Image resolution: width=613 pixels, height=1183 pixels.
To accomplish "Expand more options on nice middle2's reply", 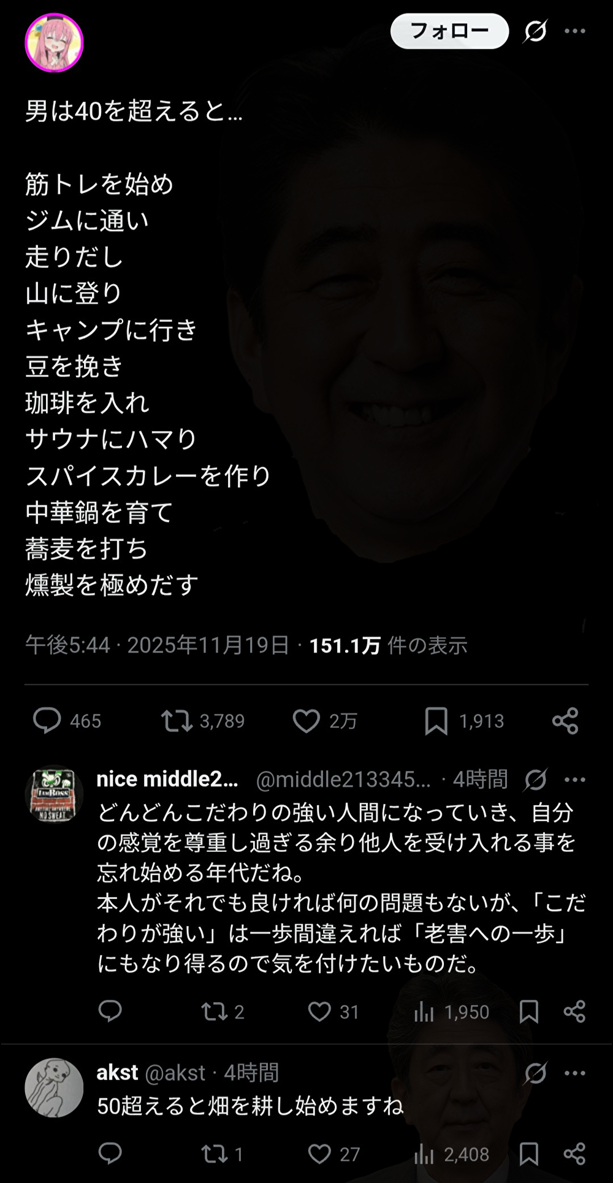I will coord(575,779).
